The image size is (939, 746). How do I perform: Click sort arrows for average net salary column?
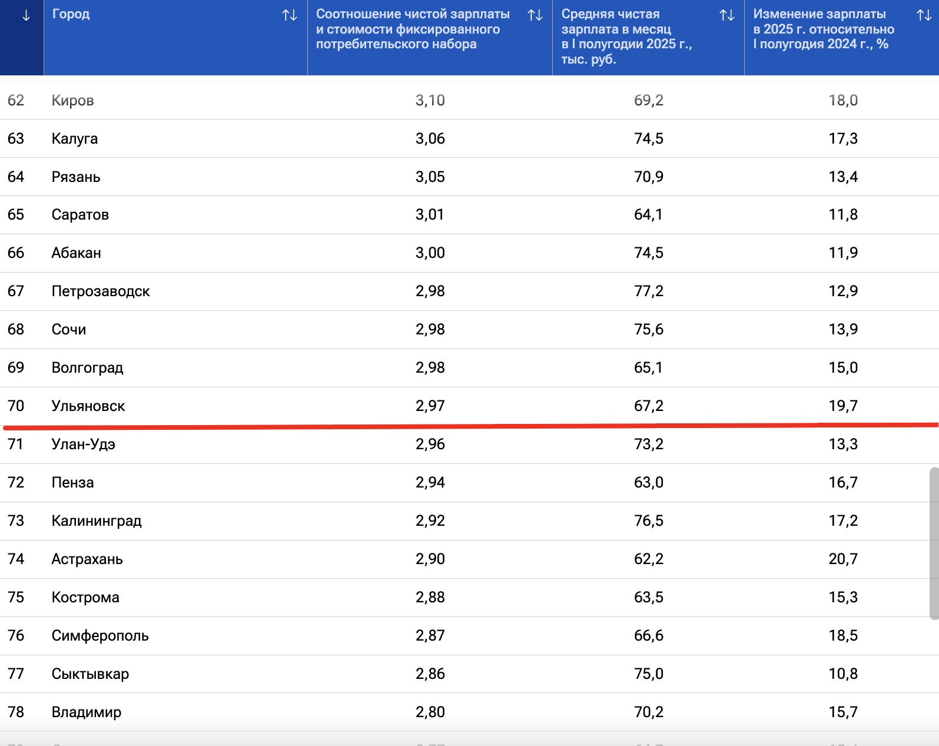click(x=727, y=15)
